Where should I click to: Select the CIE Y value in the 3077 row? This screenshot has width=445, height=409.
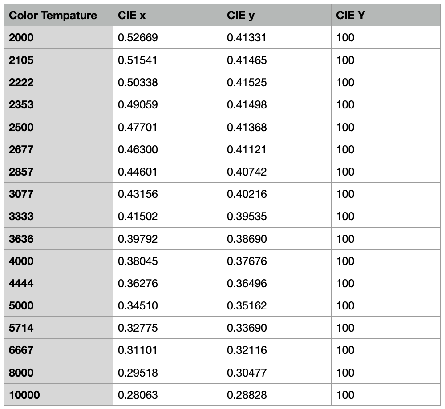(345, 194)
